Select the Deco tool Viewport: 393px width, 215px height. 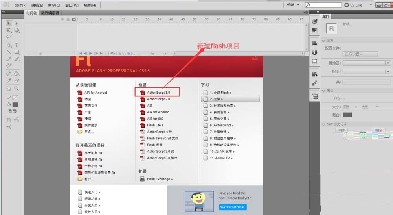coord(9,65)
